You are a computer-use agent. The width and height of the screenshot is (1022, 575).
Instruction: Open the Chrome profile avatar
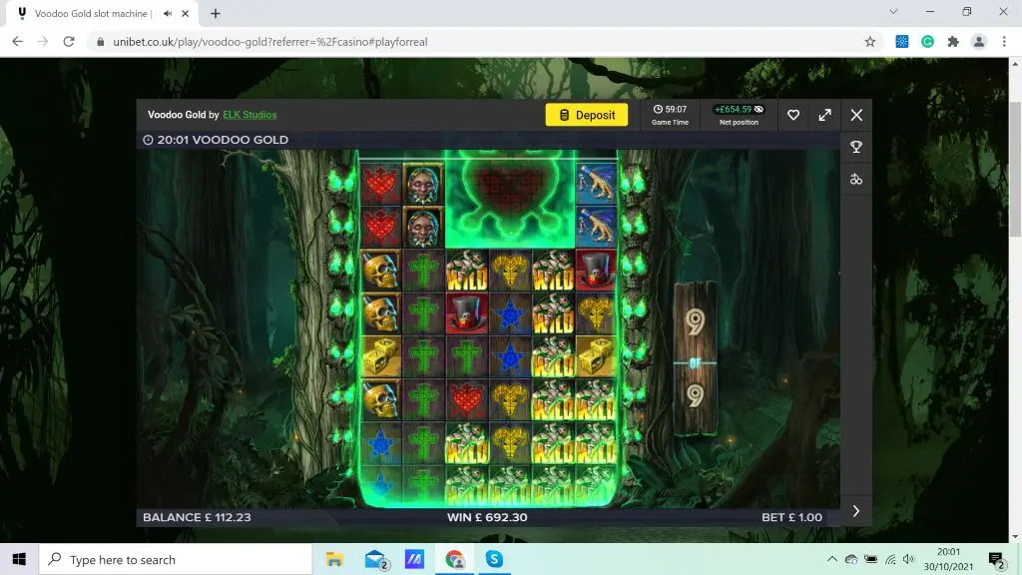coord(979,42)
